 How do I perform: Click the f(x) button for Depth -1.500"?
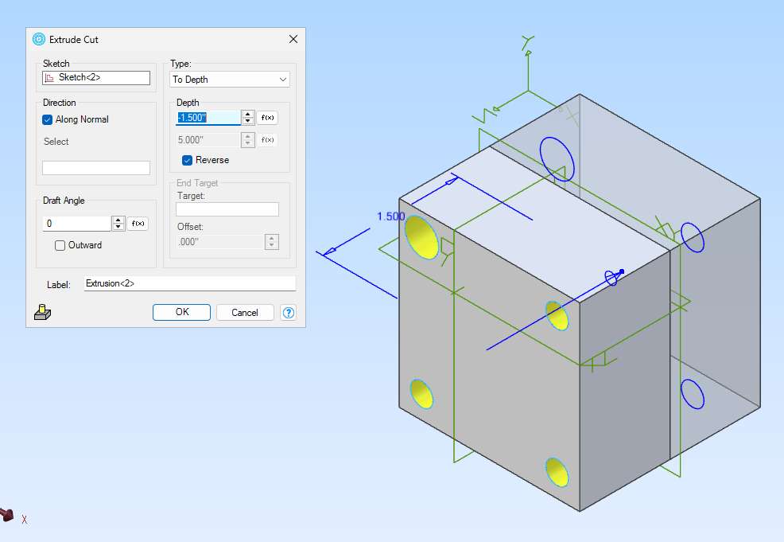tap(267, 118)
